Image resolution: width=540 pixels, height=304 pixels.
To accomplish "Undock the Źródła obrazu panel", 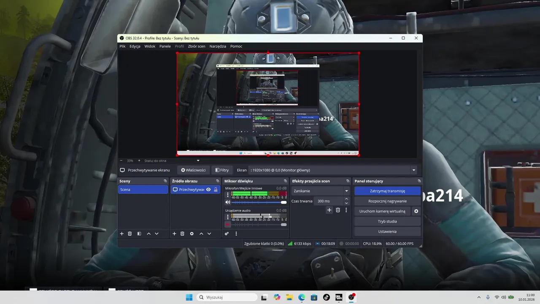I will pos(217,181).
